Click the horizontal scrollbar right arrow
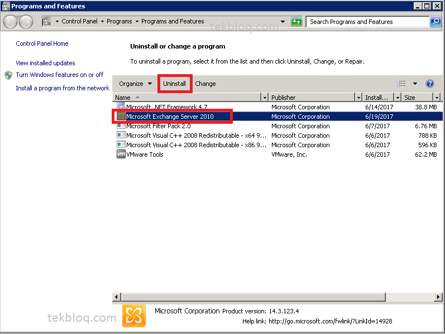This screenshot has width=445, height=334. (438, 297)
